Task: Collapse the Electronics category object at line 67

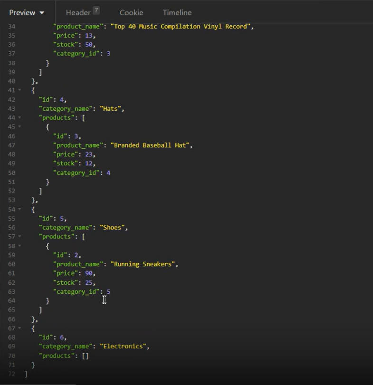Action: [x=19, y=328]
